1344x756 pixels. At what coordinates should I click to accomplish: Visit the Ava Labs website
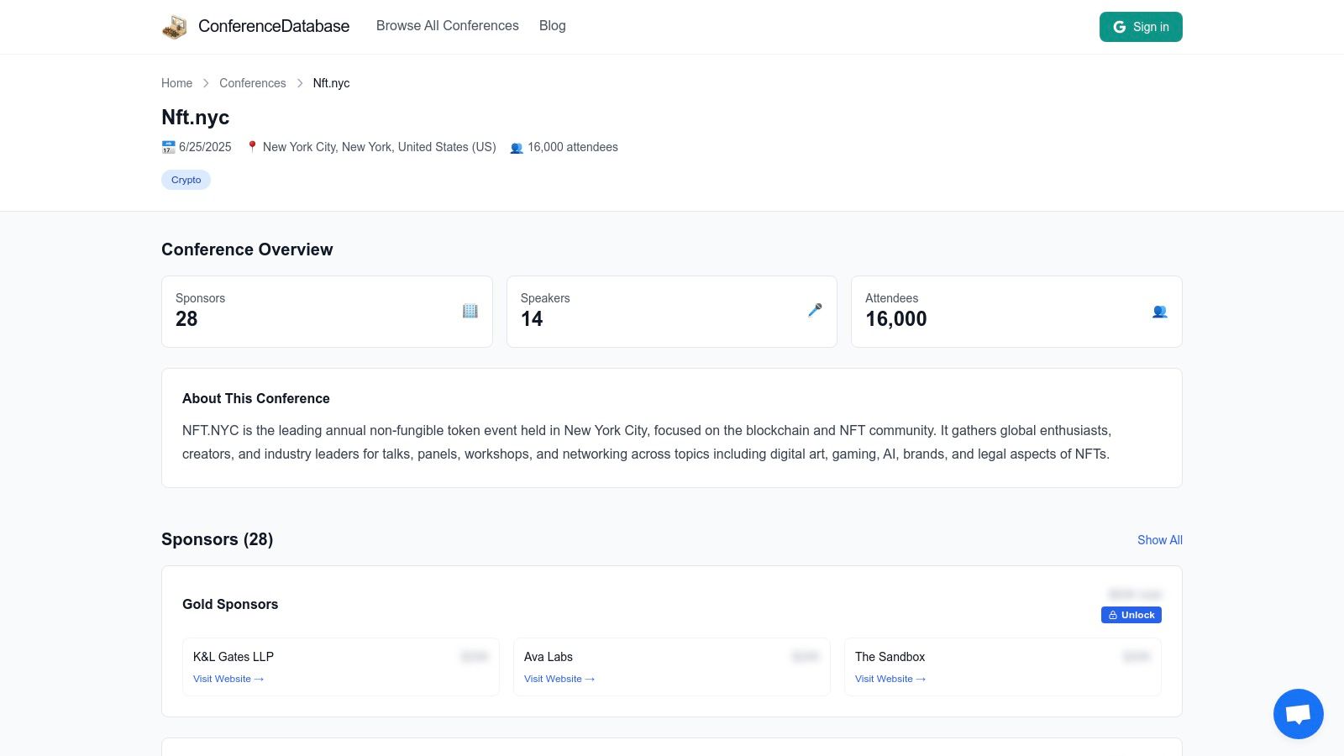(559, 679)
